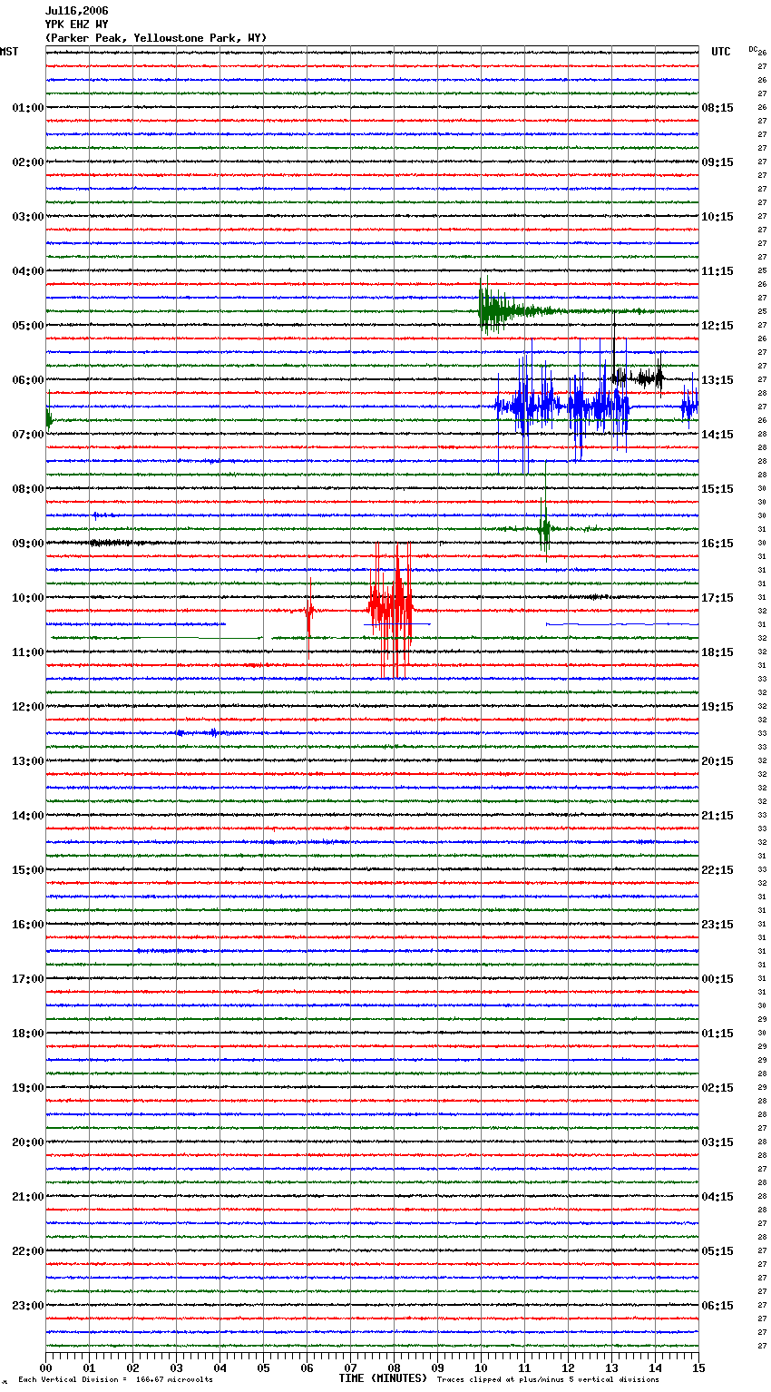771x1392 pixels.
Task: Click the large blue burst in the 06:30 trace
Action: coord(562,407)
